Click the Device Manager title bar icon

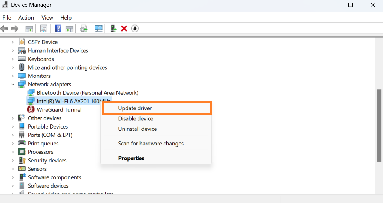(x=5, y=5)
